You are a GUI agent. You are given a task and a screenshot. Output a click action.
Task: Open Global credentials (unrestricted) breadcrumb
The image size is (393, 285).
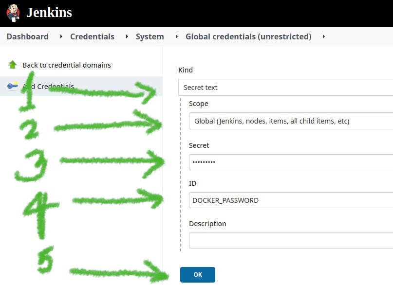pyautogui.click(x=248, y=36)
